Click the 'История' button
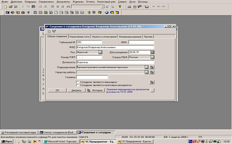Viewport: 232px width, 144px height. [x=95, y=90]
